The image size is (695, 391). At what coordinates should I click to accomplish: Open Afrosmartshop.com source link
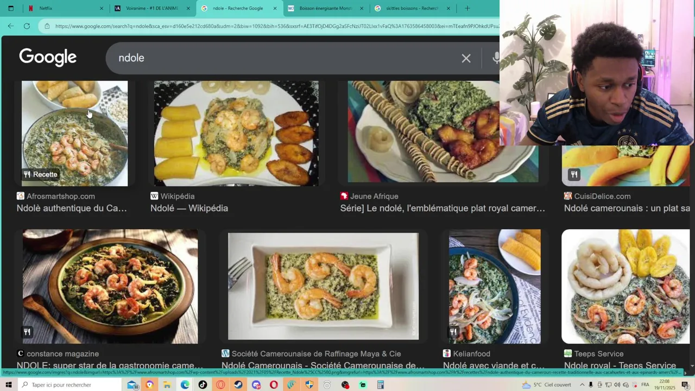60,196
